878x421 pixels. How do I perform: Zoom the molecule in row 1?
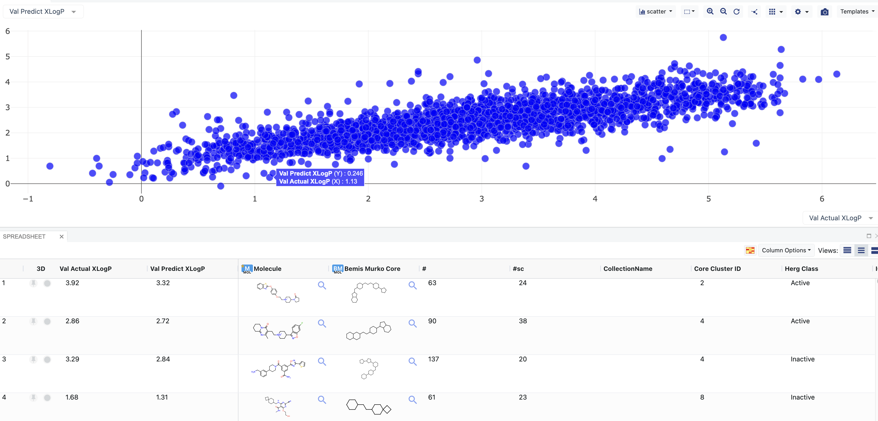coord(322,285)
